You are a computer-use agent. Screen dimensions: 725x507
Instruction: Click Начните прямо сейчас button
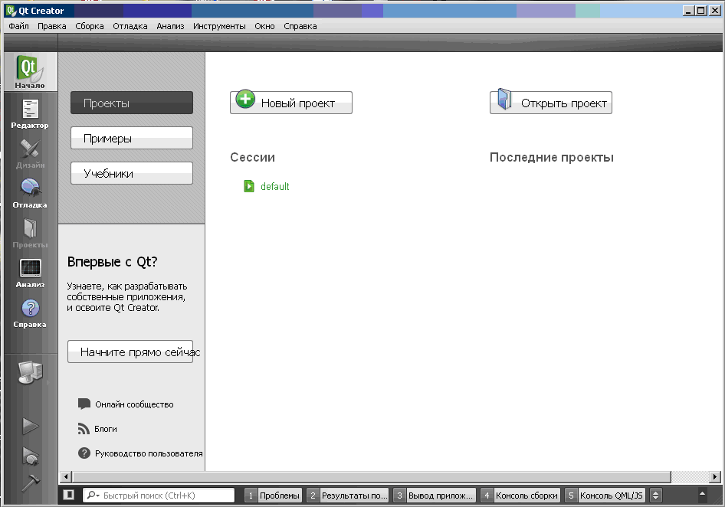(130, 352)
